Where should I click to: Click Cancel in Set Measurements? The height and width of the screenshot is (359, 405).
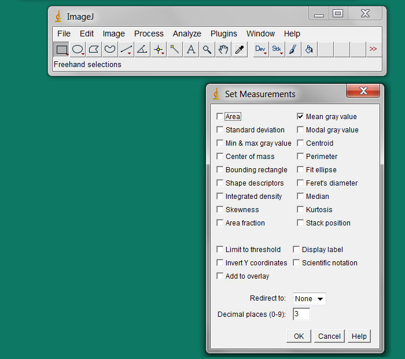tap(329, 336)
